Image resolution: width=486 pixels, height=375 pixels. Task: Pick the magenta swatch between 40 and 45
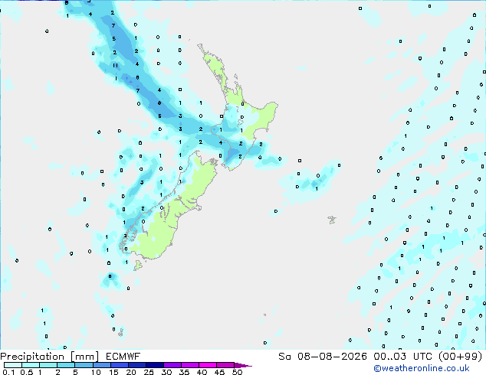click(x=208, y=365)
